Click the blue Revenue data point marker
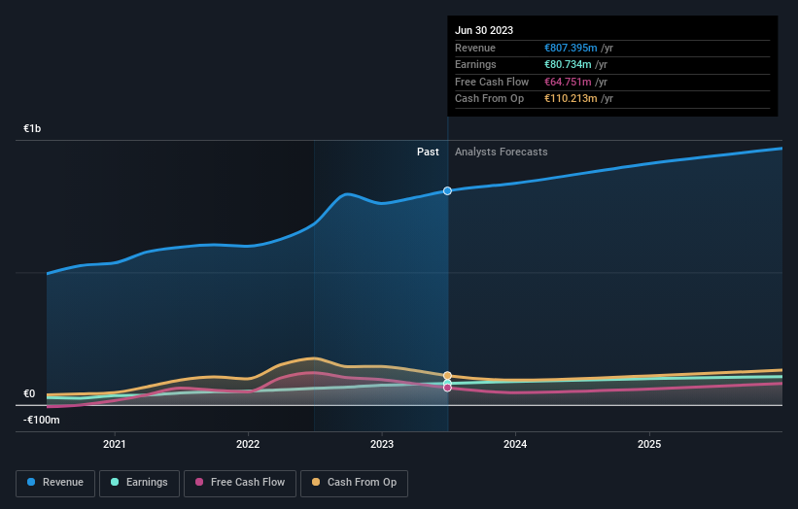 (447, 190)
